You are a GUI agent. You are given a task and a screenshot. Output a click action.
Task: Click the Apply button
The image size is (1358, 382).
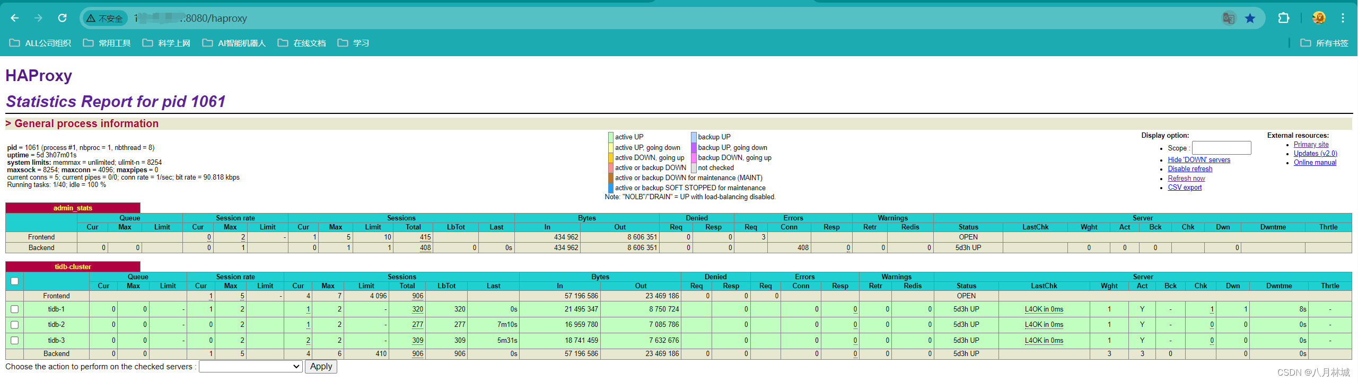321,367
